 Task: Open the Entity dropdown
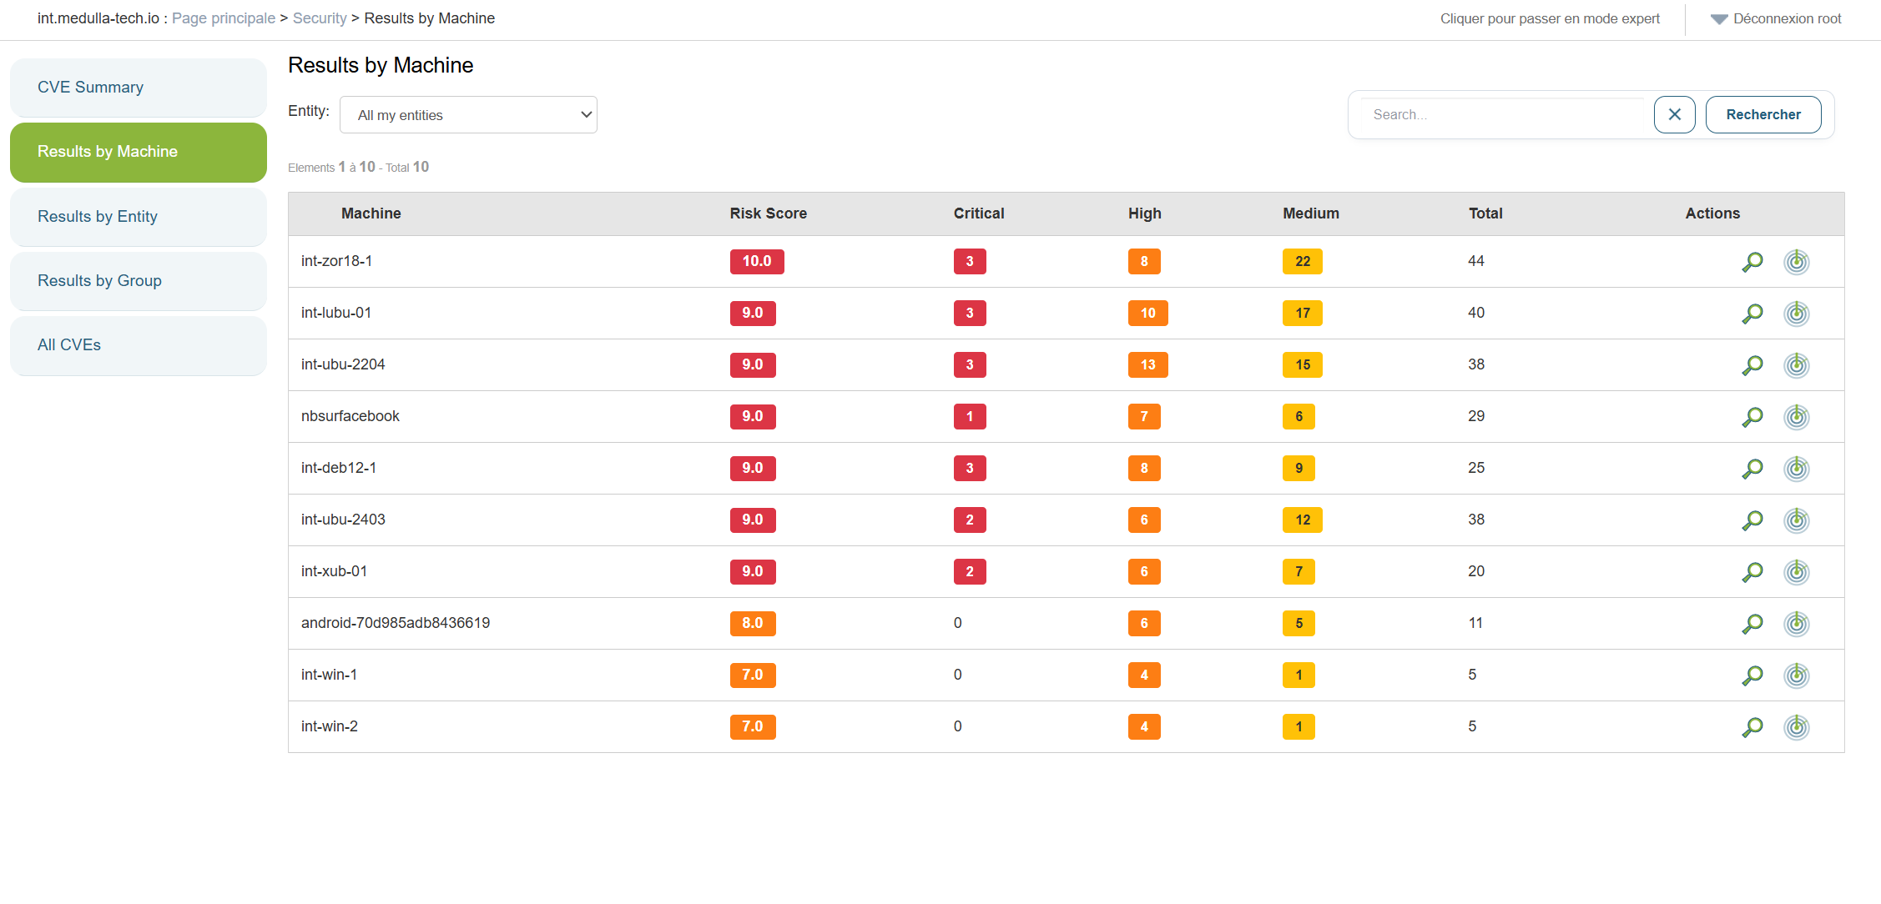468,115
